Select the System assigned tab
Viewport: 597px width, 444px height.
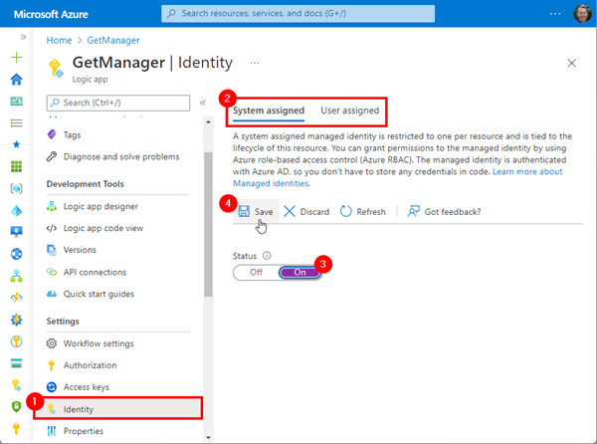[269, 111]
